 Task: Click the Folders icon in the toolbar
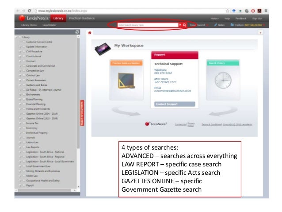tap(232, 25)
